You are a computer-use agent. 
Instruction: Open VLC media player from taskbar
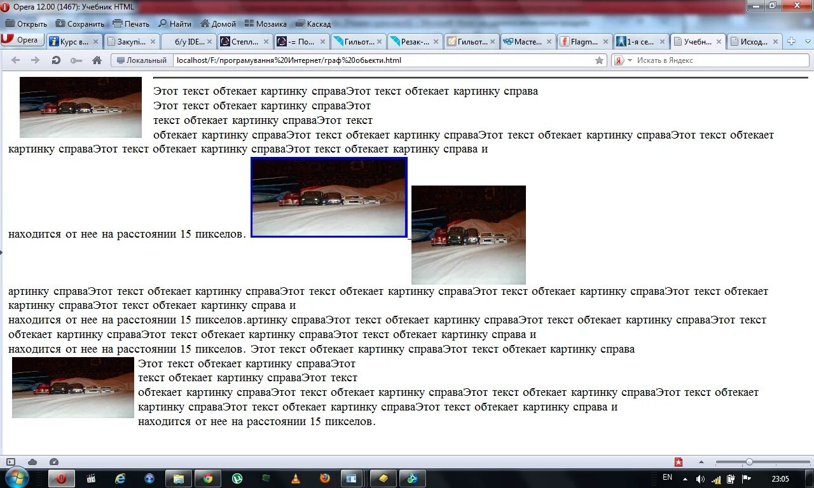pos(296,478)
